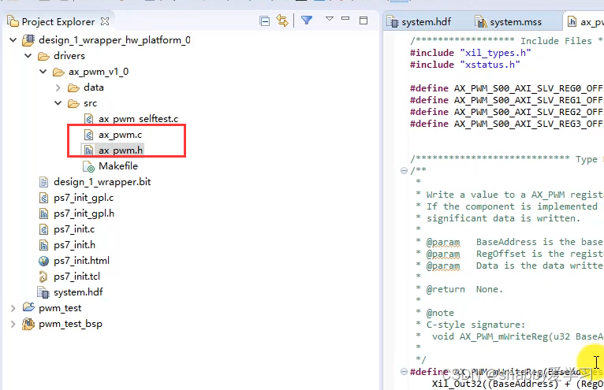Collapse the src folder
Image resolution: width=604 pixels, height=390 pixels.
(58, 103)
